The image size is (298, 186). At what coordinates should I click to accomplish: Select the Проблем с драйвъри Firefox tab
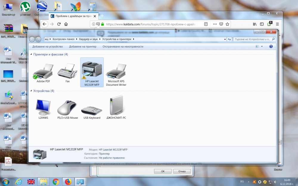(x=74, y=16)
